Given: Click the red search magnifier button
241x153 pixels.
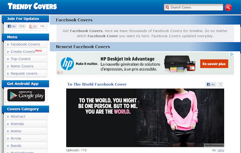Looking at the screenshot, I should tap(228, 8).
